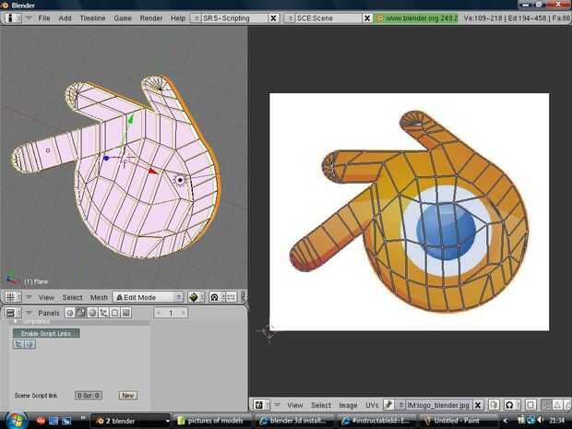This screenshot has height=429, width=572.
Task: Toggle the sync UV selection square icon
Action: 530,405
